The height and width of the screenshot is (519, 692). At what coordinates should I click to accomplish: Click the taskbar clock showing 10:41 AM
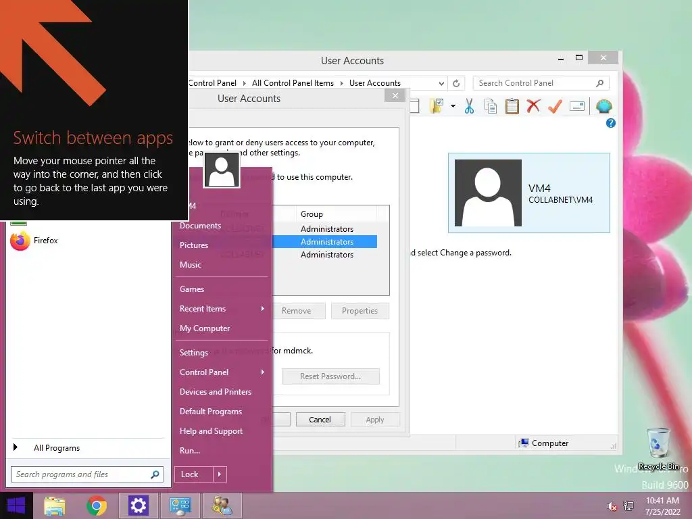tap(662, 506)
